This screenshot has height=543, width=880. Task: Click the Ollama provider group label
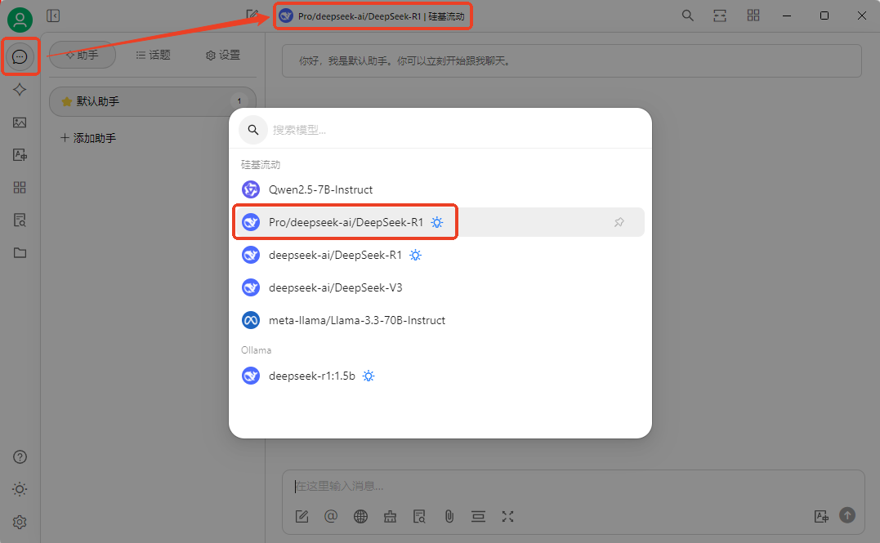pyautogui.click(x=256, y=350)
